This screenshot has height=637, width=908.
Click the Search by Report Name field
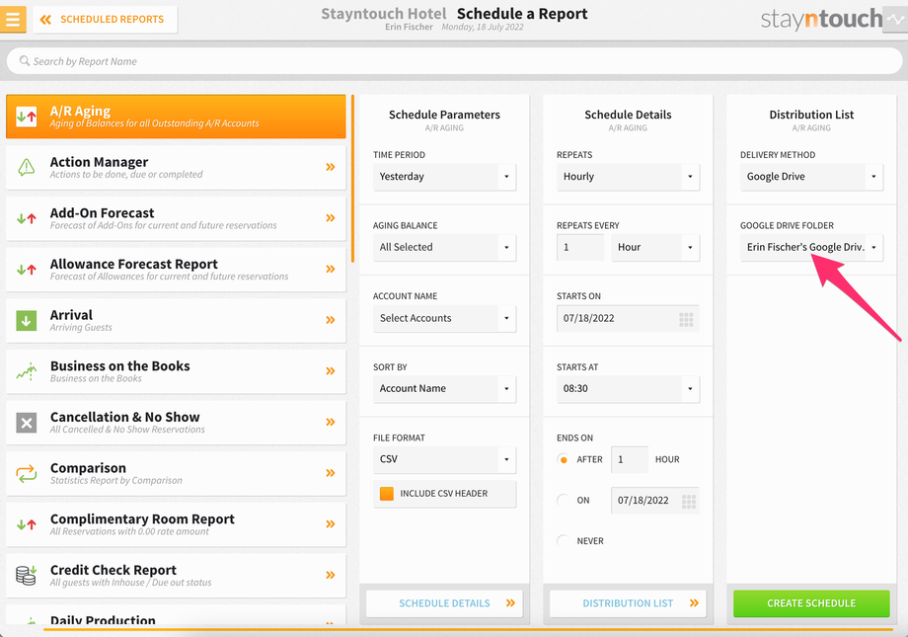point(454,61)
